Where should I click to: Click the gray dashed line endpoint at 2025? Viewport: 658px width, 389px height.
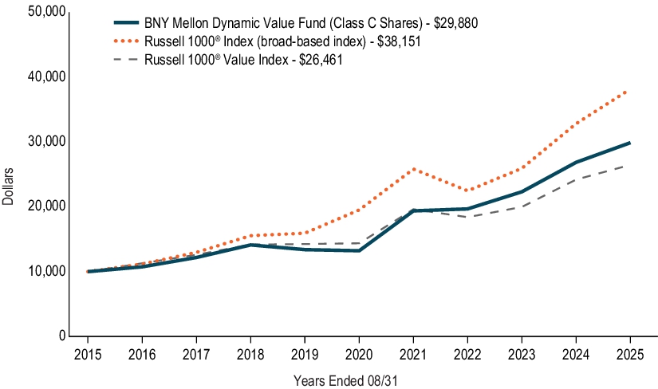pos(629,165)
